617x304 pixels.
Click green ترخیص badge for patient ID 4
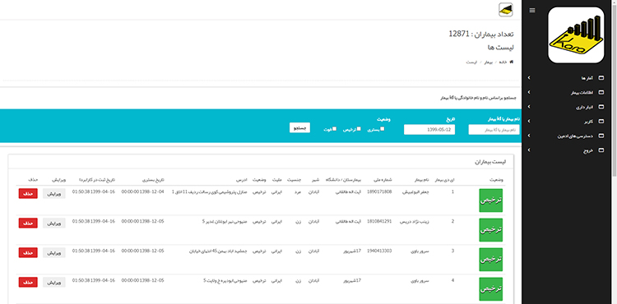[490, 288]
